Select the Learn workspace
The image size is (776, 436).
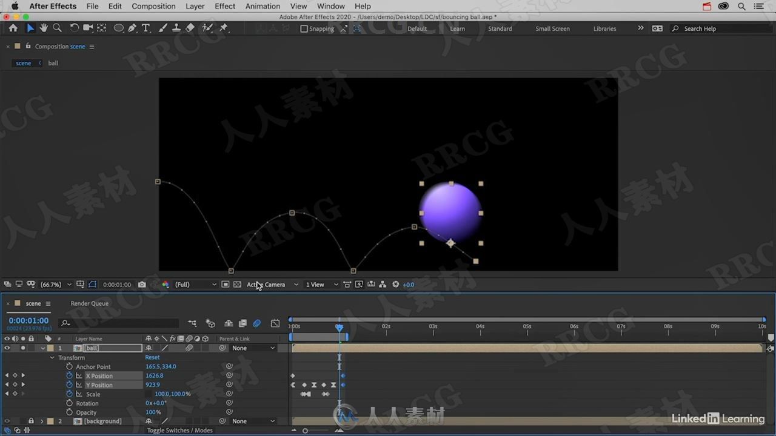(458, 28)
